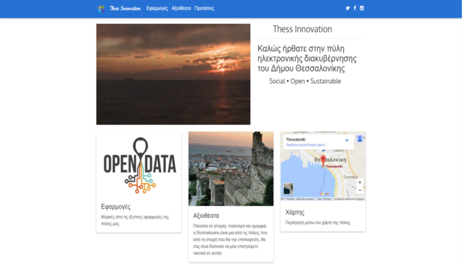
Task: Open the Instagram icon in the navbar
Action: pos(362,8)
